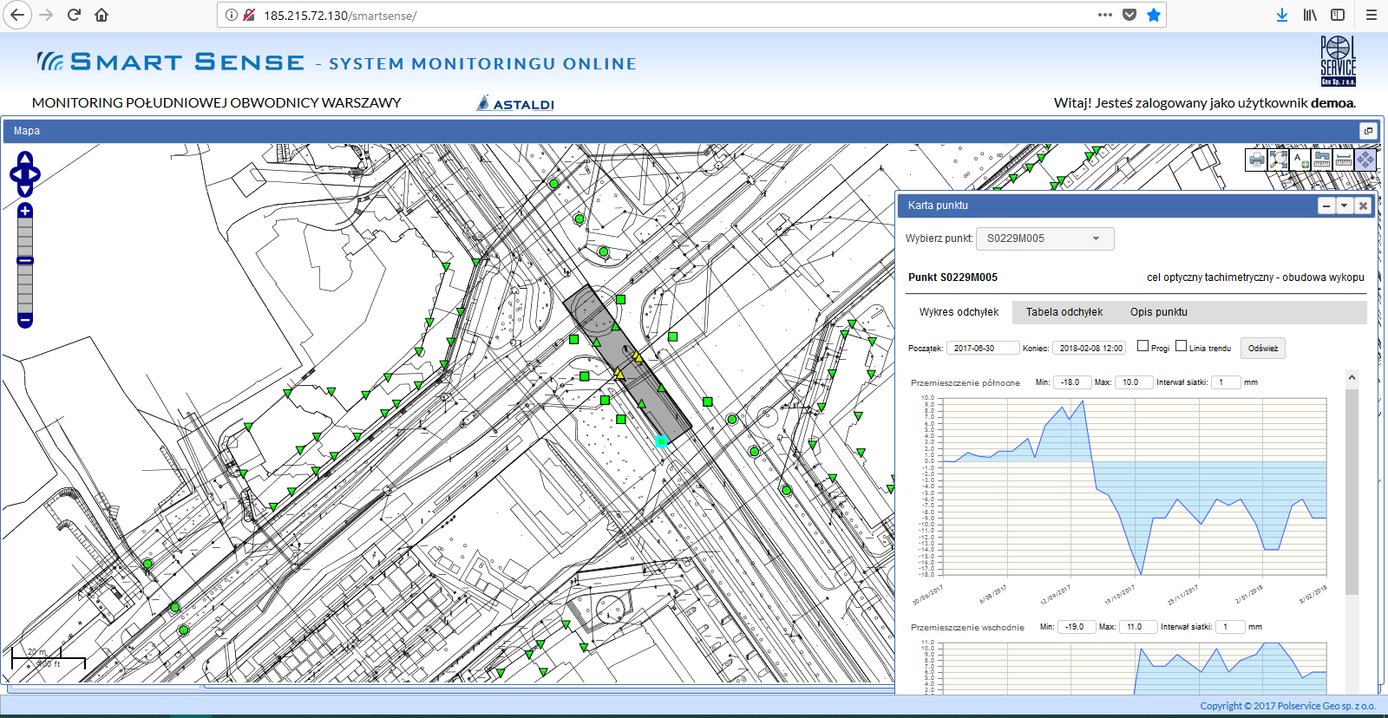
Task: Switch to Tabela odchyłek tab
Action: point(1064,312)
